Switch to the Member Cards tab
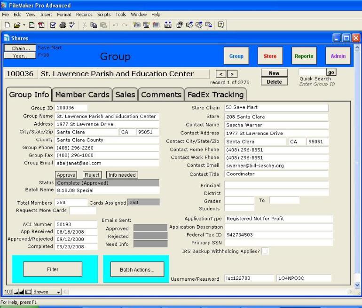Screen dimensions: 362x308 [82, 95]
